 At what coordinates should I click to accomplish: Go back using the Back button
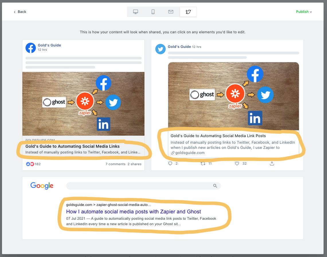pos(20,12)
